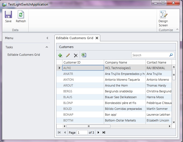The width and height of the screenshot is (183, 142).
Task: Select the AROUT customer ID cell
Action: pyautogui.click(x=83, y=85)
